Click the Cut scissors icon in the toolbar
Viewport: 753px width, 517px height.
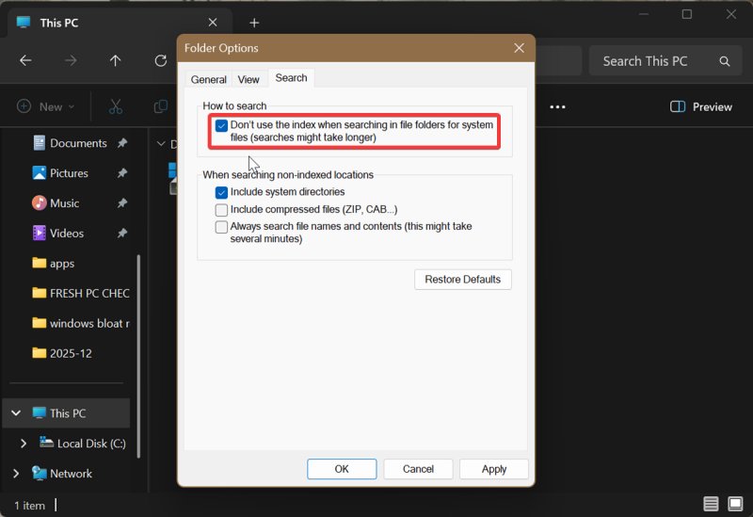coord(115,106)
